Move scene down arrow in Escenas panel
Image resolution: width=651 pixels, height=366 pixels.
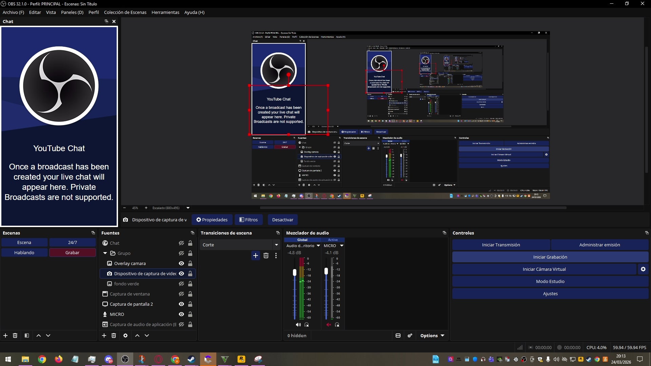(x=48, y=335)
